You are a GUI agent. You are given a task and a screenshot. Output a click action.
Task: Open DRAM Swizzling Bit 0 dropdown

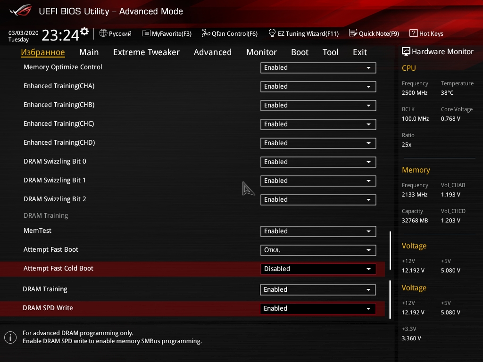click(x=318, y=162)
